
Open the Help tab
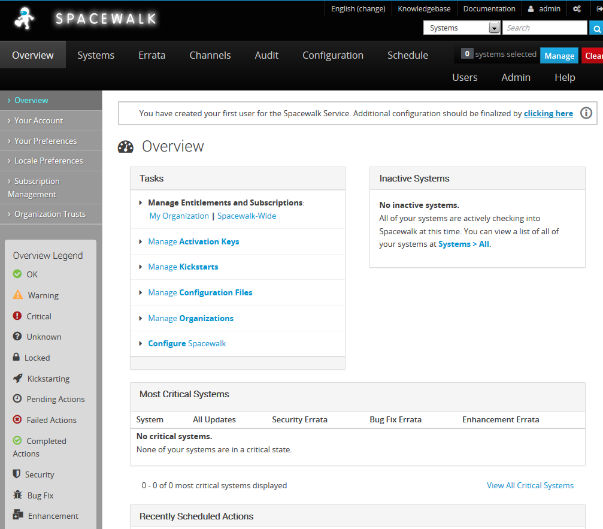565,77
